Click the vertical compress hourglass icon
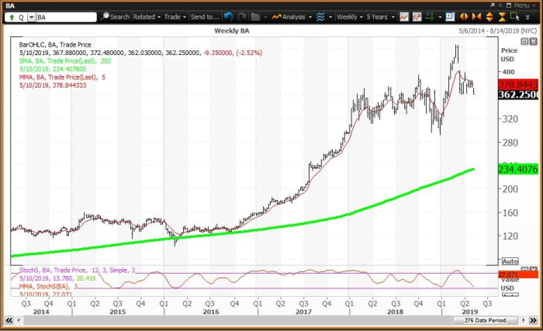Image resolution: width=543 pixels, height=331 pixels. click(502, 16)
